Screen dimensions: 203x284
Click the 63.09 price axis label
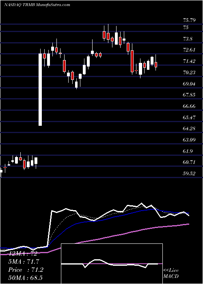189,140
